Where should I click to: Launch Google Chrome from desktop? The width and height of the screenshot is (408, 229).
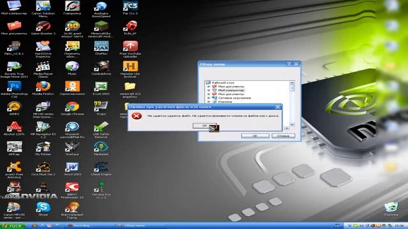coord(72,108)
